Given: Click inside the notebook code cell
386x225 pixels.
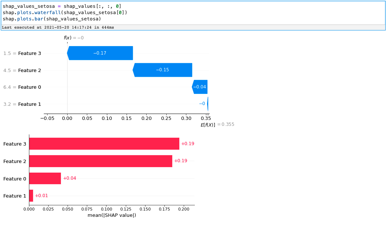Looking at the screenshot, I should [148, 12].
